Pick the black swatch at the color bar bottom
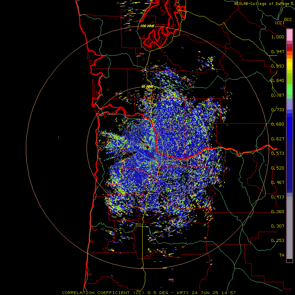295x295 pixels. coord(289,260)
